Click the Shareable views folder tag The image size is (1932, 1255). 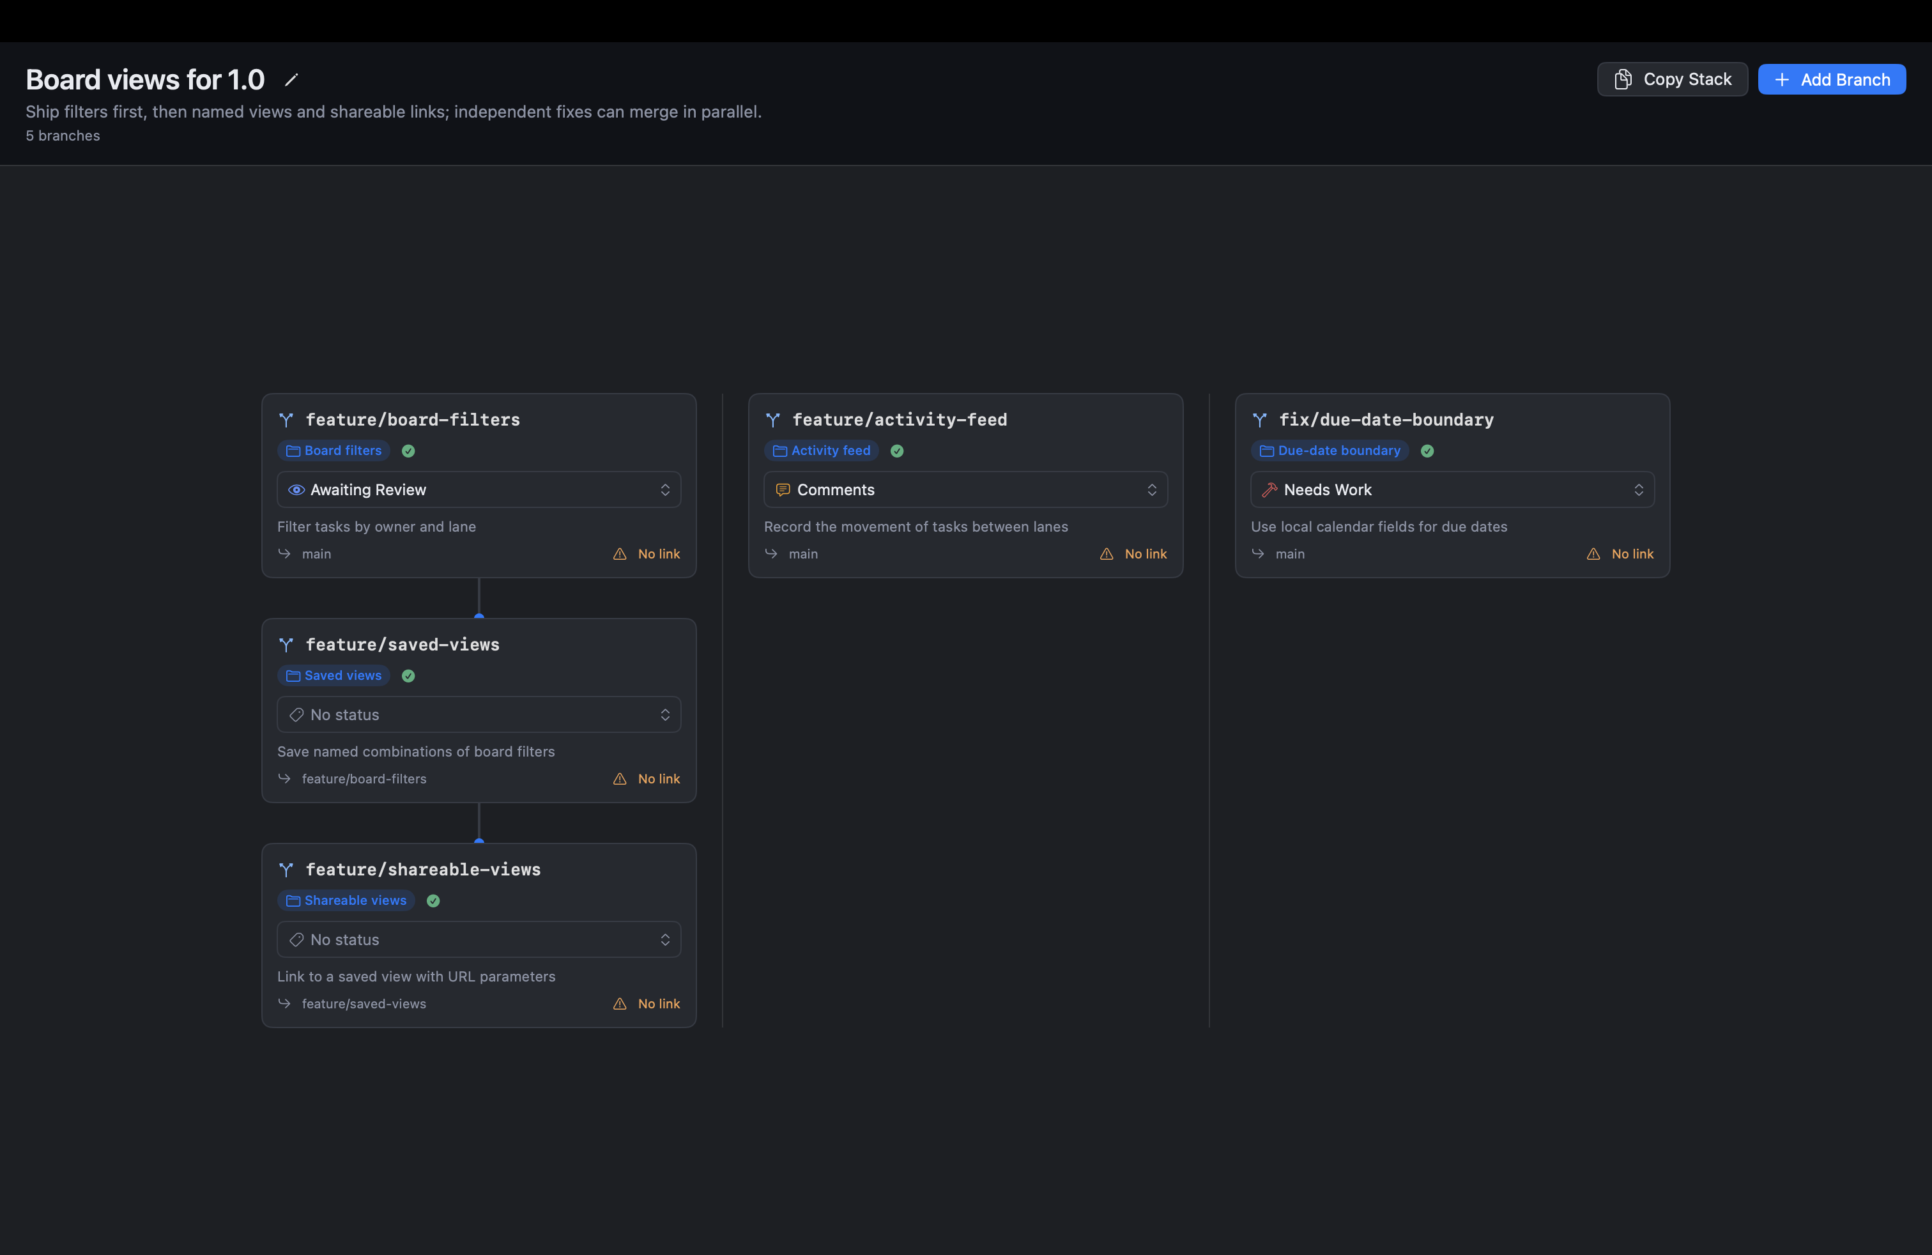[346, 900]
